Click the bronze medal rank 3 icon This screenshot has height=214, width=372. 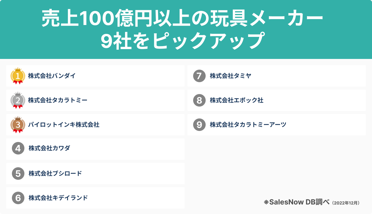click(18, 125)
